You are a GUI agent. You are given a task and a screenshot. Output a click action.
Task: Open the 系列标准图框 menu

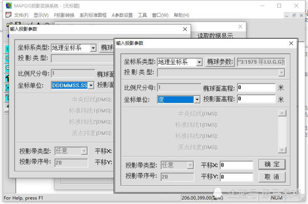coord(93,15)
